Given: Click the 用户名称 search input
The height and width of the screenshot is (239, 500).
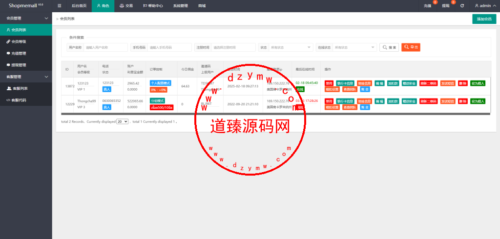Looking at the screenshot, I should [105, 47].
